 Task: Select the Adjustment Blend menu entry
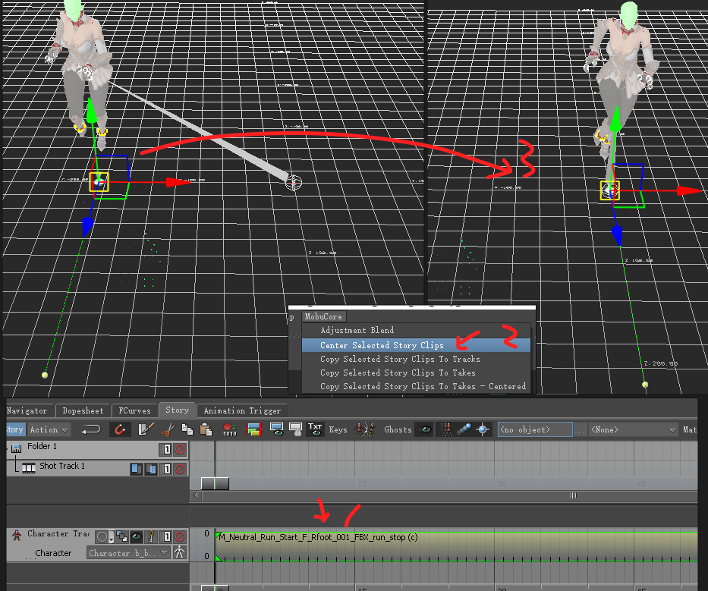pyautogui.click(x=357, y=331)
